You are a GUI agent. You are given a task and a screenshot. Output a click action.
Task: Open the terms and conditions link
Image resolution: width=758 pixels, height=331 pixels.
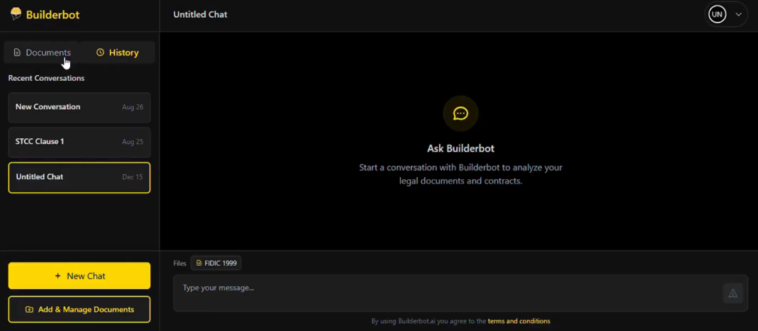(519, 321)
